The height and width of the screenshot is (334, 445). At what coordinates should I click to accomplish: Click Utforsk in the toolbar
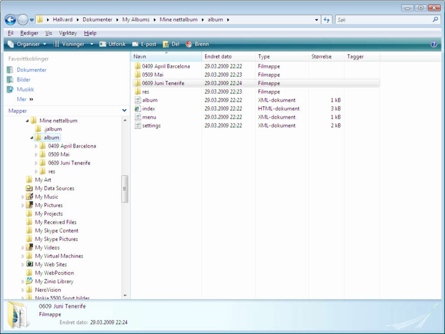click(113, 44)
